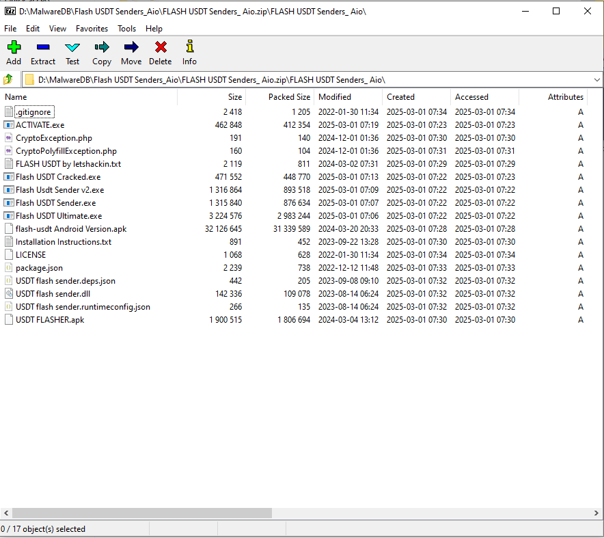Click the Flash USDT Ultimate.exe icon
This screenshot has height=538, width=604.
click(8, 216)
